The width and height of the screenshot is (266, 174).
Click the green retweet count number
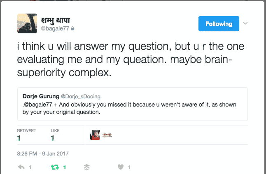[65, 167]
